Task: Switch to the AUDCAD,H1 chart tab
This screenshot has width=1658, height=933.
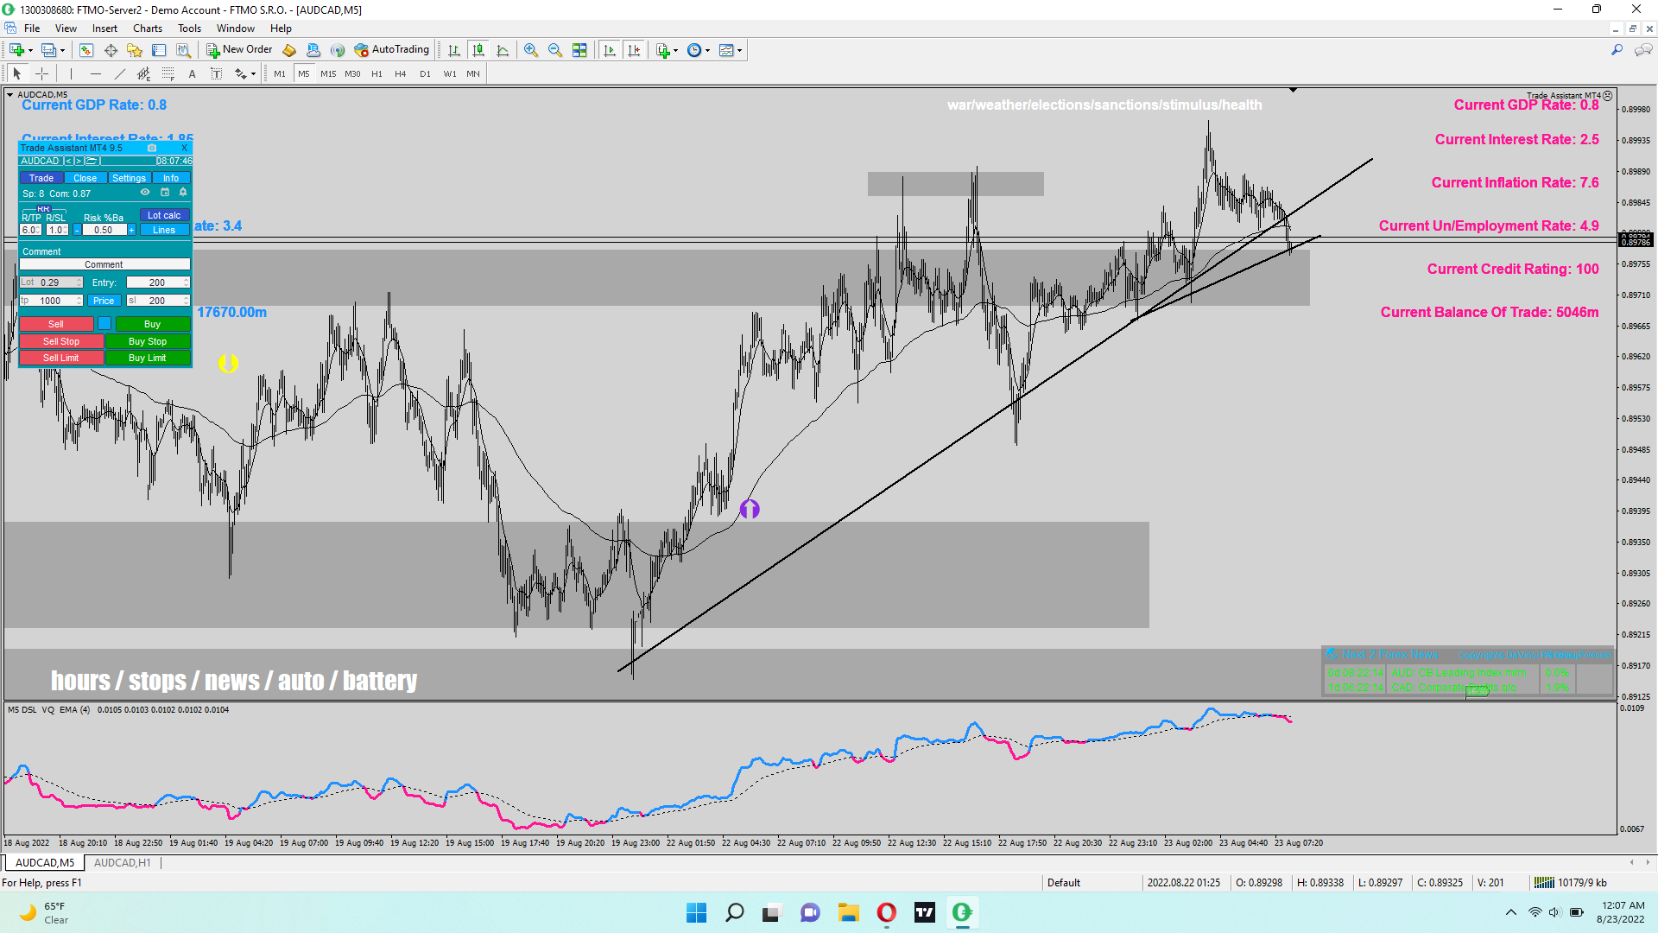Action: click(122, 862)
